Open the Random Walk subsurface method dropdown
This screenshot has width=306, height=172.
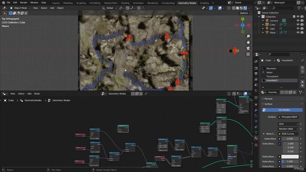point(288,129)
